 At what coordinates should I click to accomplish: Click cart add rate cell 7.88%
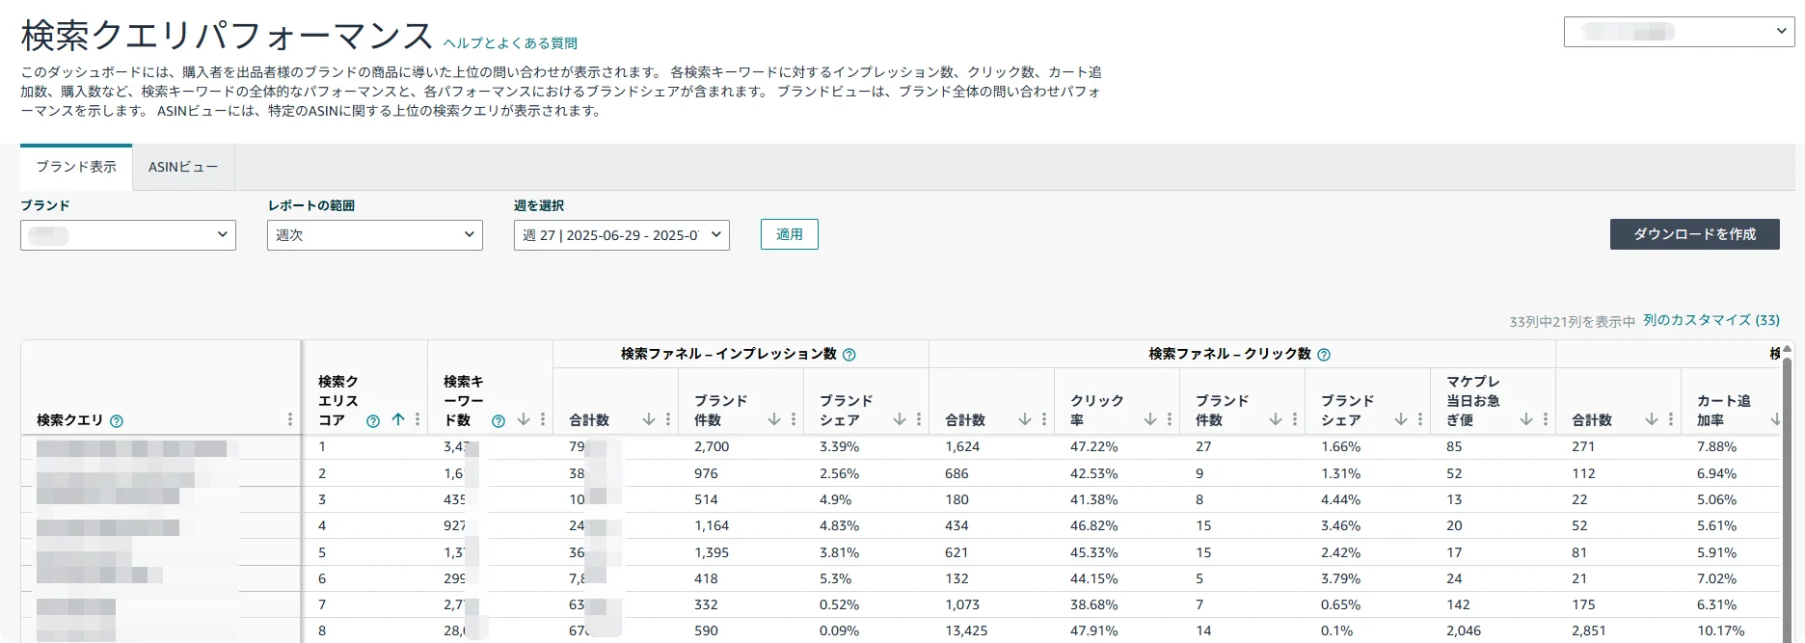point(1717,446)
